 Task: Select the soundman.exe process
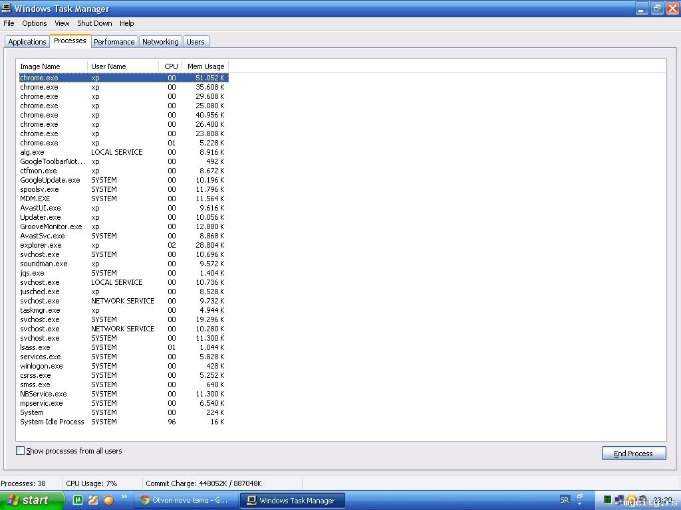[123, 264]
